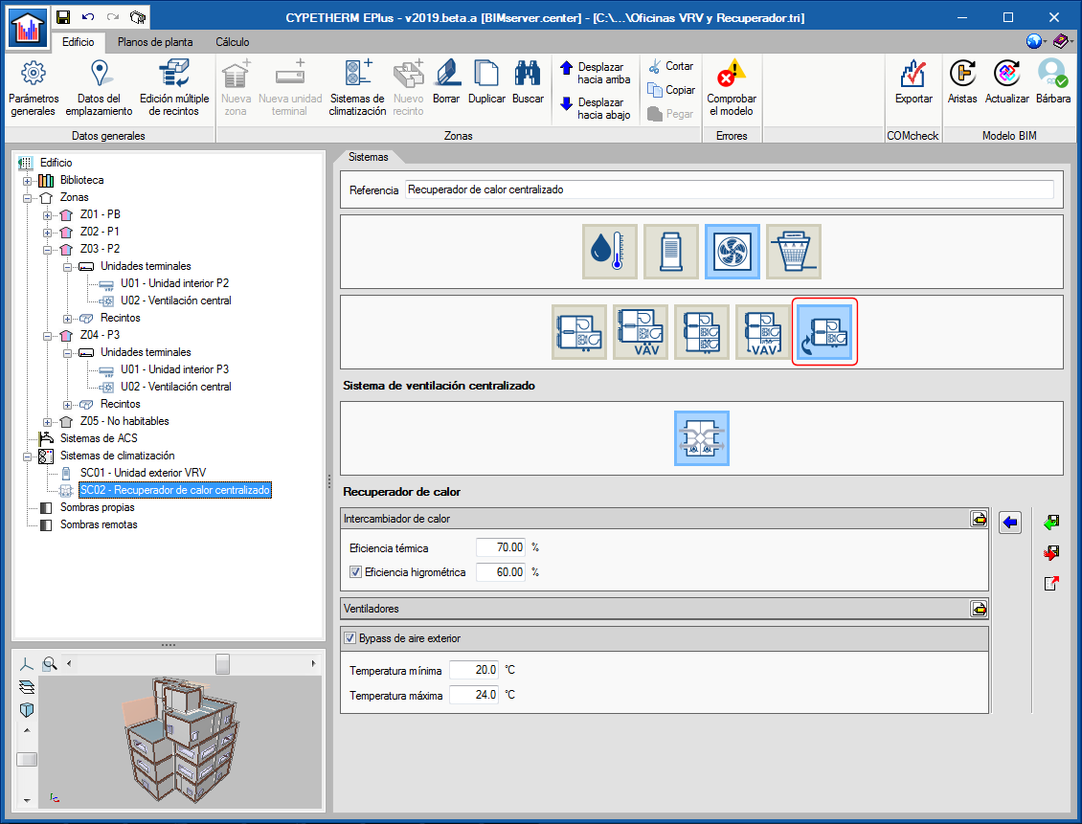Image resolution: width=1082 pixels, height=824 pixels.
Task: Click the red arrow save-to-library icon
Action: [1051, 553]
